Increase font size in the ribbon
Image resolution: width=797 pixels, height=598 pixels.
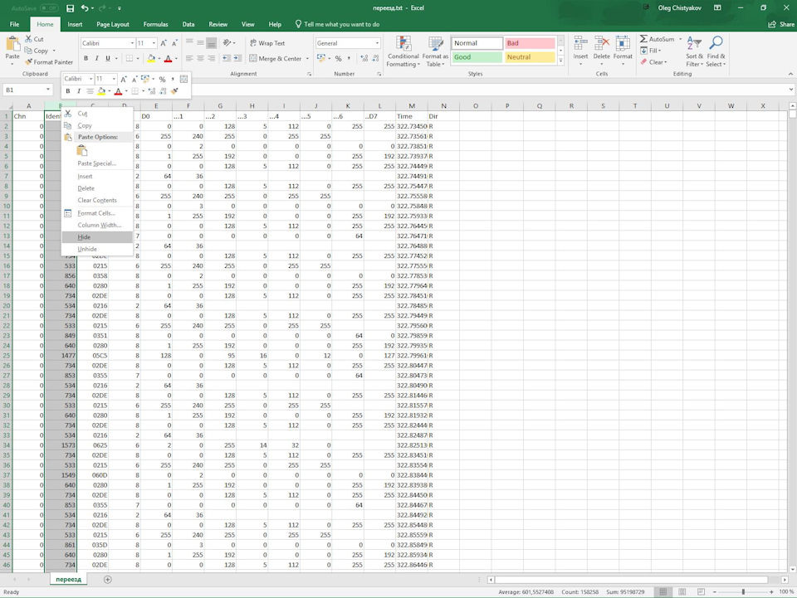tap(164, 43)
